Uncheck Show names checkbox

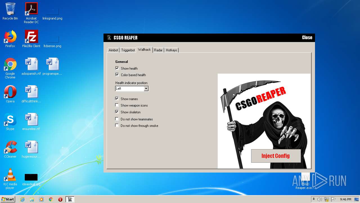[117, 98]
